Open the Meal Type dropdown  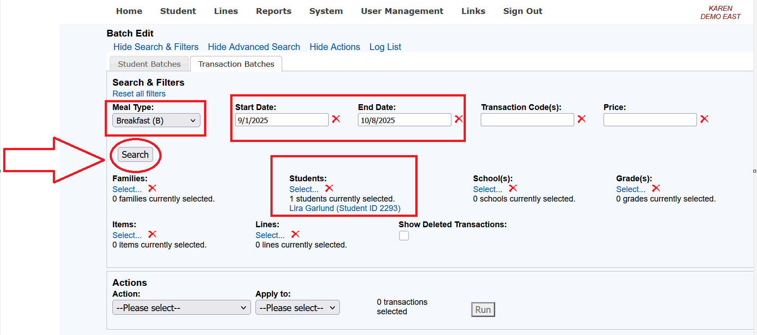(156, 120)
